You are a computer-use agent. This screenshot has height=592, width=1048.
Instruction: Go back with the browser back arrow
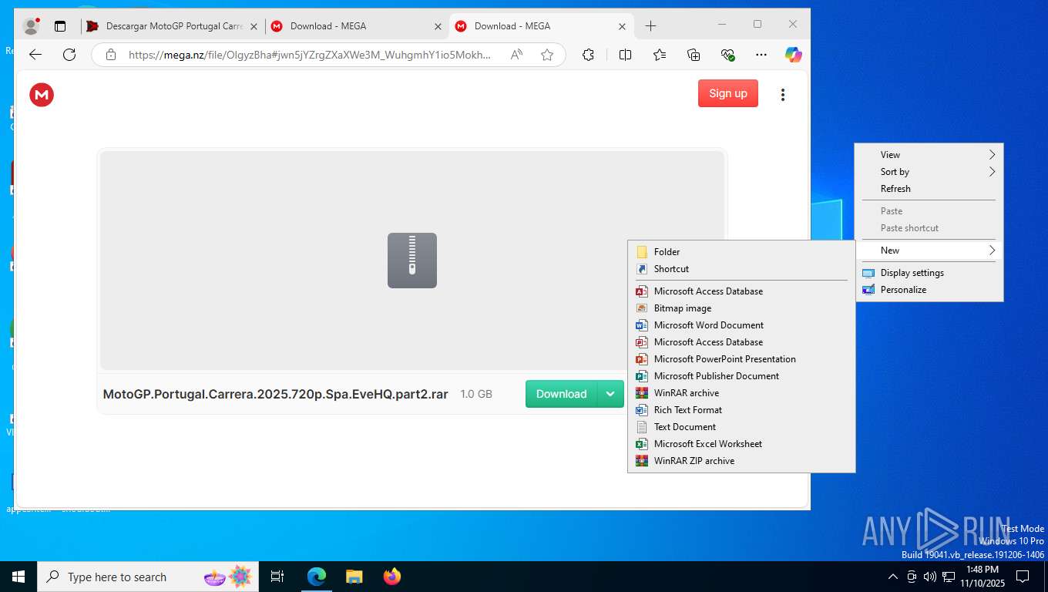(x=35, y=55)
